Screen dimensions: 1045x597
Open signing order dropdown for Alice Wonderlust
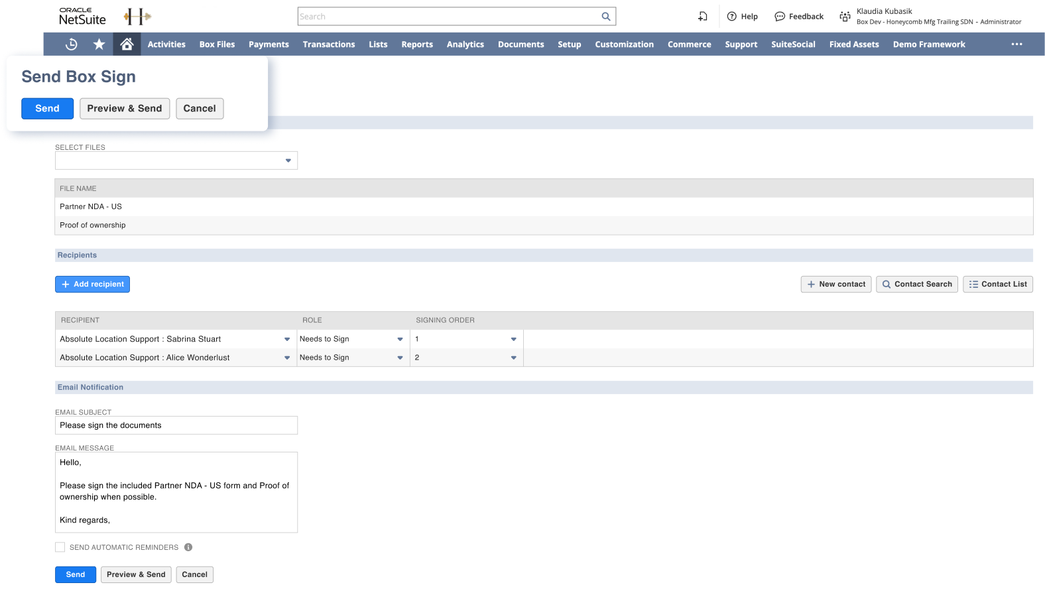point(513,358)
